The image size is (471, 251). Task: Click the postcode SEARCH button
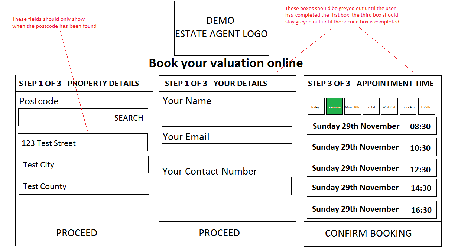coord(130,118)
